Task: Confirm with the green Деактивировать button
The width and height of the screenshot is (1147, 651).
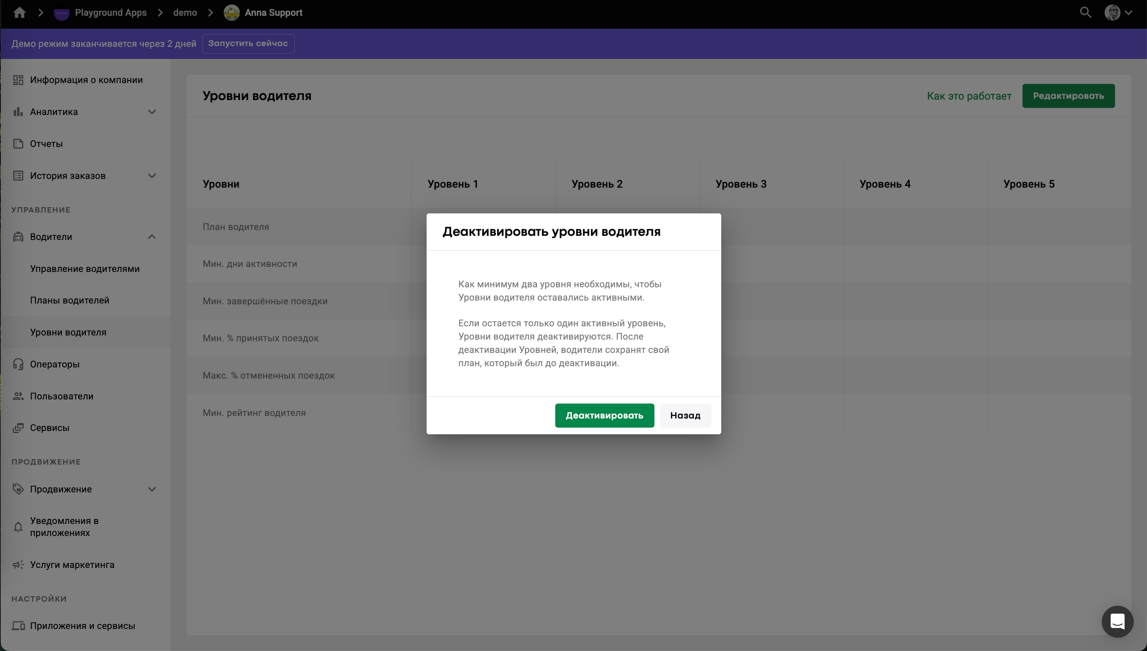Action: (x=604, y=415)
